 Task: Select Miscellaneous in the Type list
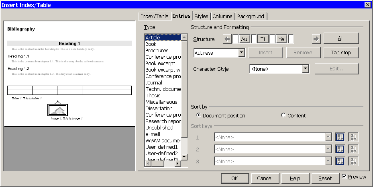pyautogui.click(x=163, y=102)
